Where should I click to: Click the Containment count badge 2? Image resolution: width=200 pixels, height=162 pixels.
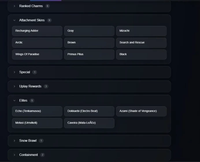[x=42, y=155]
